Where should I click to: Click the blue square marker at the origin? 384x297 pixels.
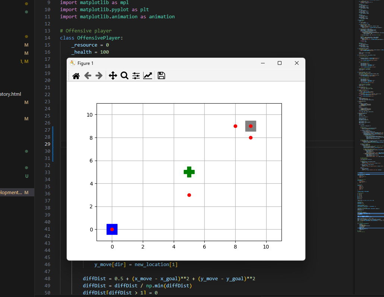112,229
